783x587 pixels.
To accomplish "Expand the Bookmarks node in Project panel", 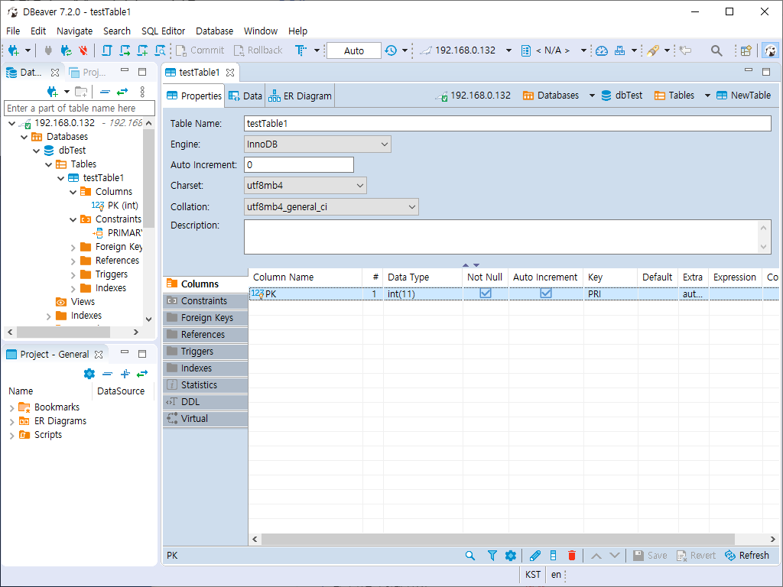I will (12, 408).
